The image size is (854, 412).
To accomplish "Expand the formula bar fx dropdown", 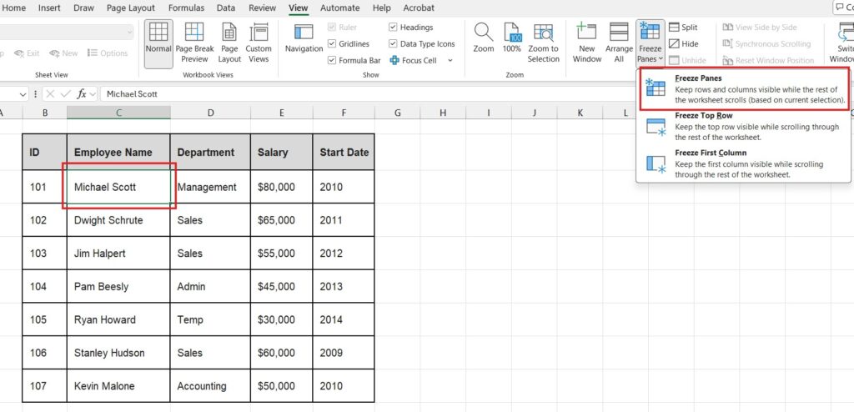I will pos(92,94).
